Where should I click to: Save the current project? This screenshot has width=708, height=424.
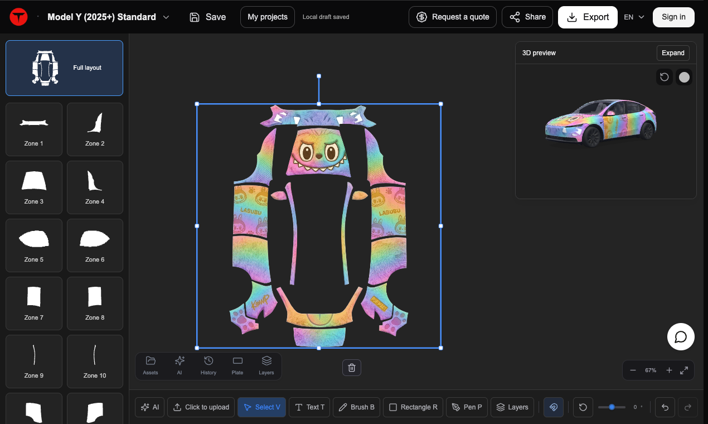point(208,17)
